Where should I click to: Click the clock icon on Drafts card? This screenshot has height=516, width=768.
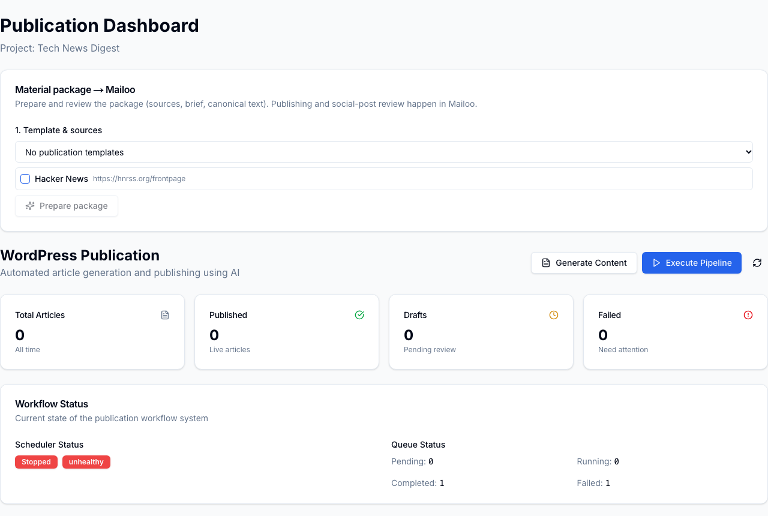[x=554, y=315]
